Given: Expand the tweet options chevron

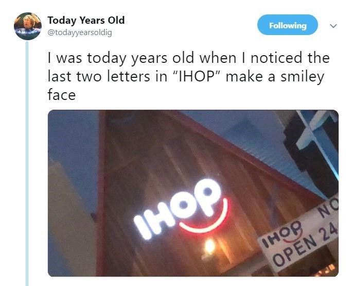Looking at the screenshot, I should 333,26.
